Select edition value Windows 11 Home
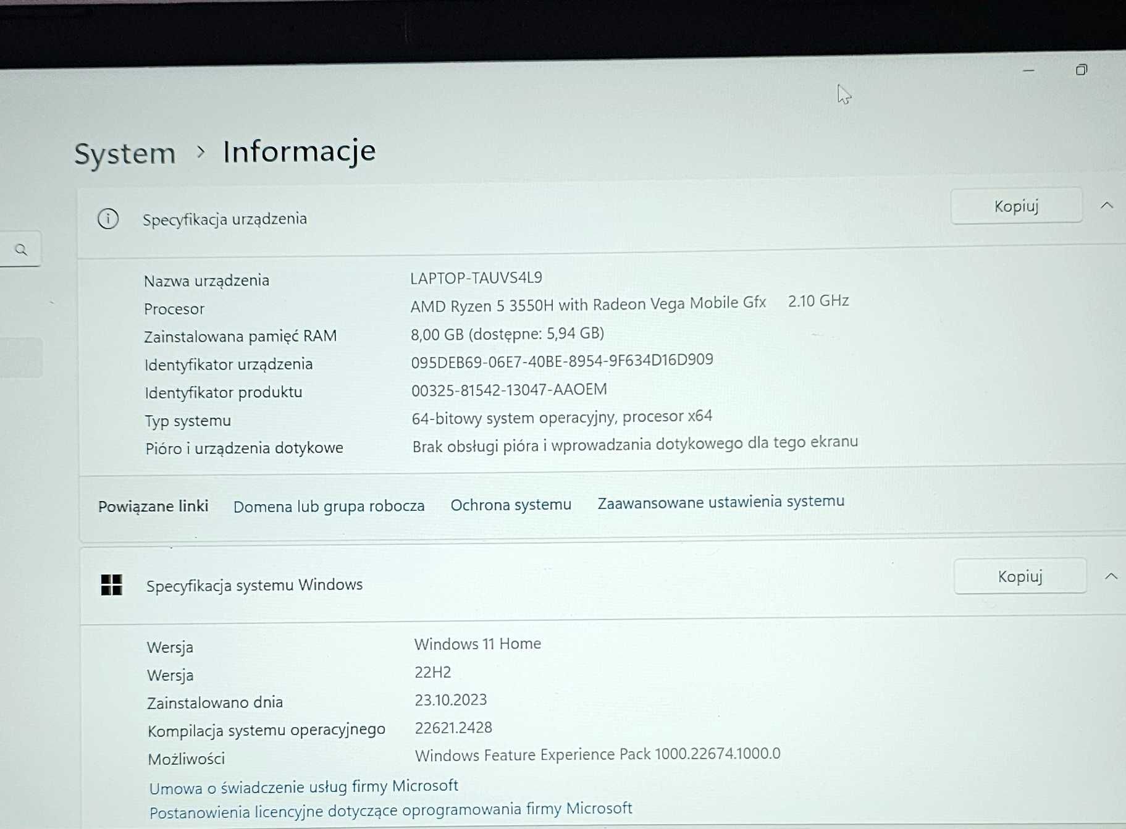 [477, 644]
